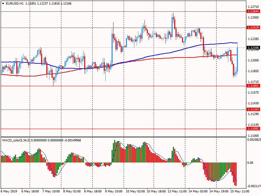Click the EURUSD,H1 chart title text
Image resolution: width=261 pixels, height=195 pixels.
coord(12,3)
